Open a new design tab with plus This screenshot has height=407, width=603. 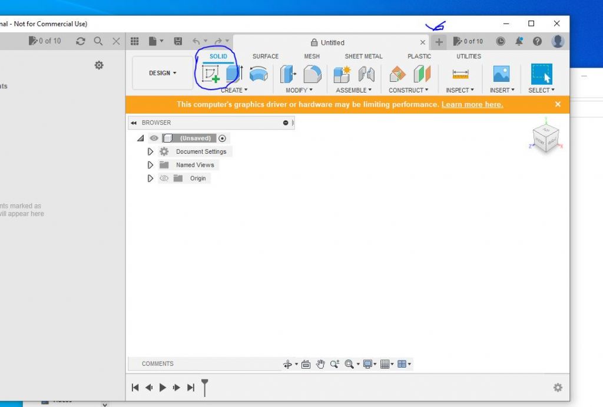point(439,42)
